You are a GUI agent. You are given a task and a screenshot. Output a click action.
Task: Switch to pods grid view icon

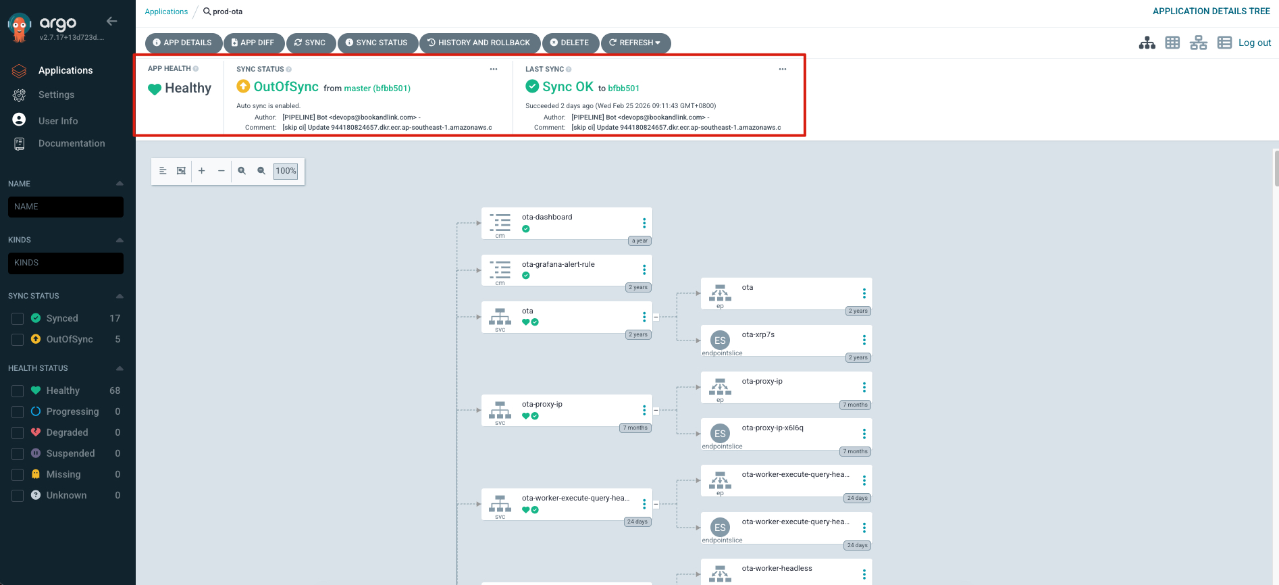[x=1172, y=43]
